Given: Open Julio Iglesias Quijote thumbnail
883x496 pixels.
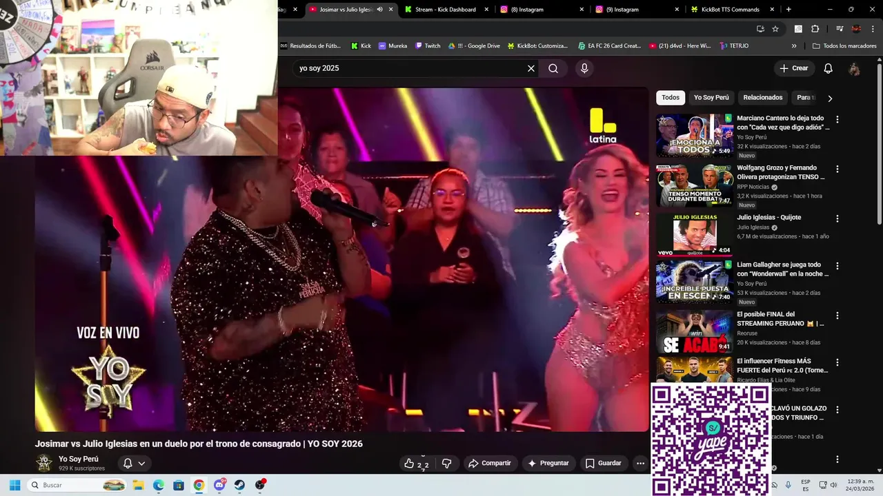Looking at the screenshot, I should [694, 235].
